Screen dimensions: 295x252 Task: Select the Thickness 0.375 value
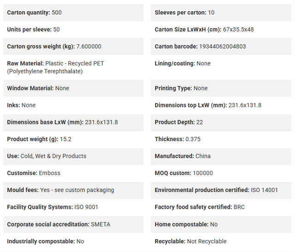(193, 139)
